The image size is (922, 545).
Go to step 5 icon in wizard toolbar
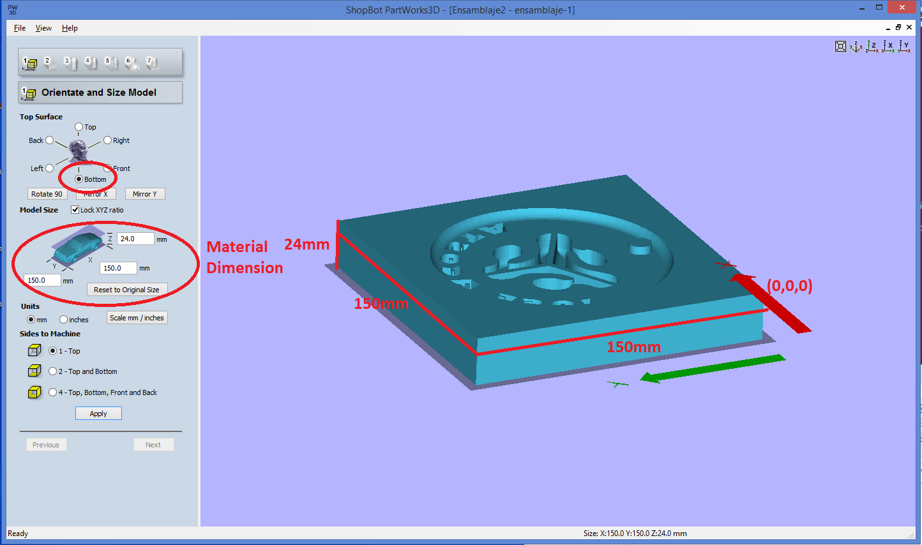click(x=111, y=63)
